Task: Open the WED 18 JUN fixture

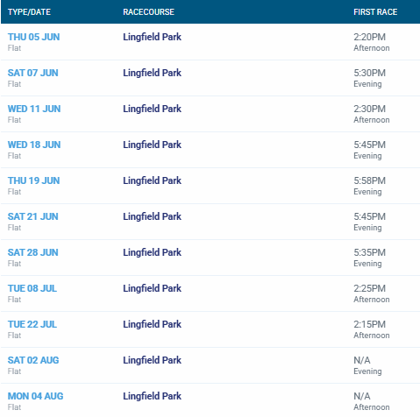Action: 34,145
